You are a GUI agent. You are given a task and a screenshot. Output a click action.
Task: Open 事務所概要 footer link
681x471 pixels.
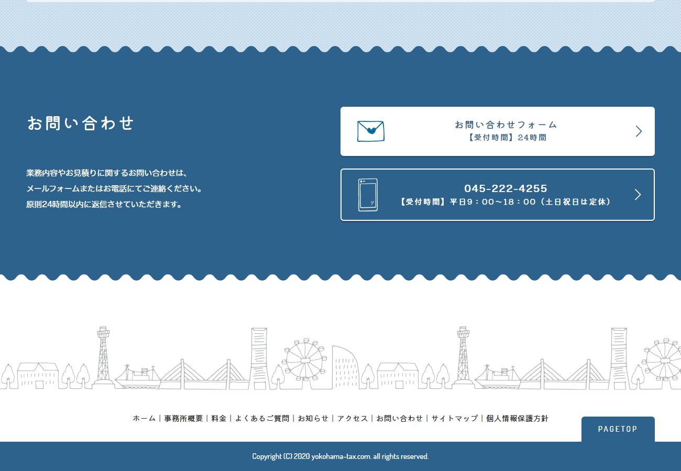(x=183, y=418)
